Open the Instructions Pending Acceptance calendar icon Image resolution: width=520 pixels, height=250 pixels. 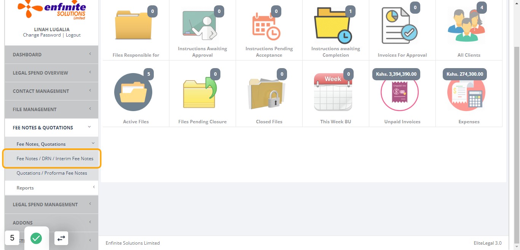pyautogui.click(x=266, y=26)
